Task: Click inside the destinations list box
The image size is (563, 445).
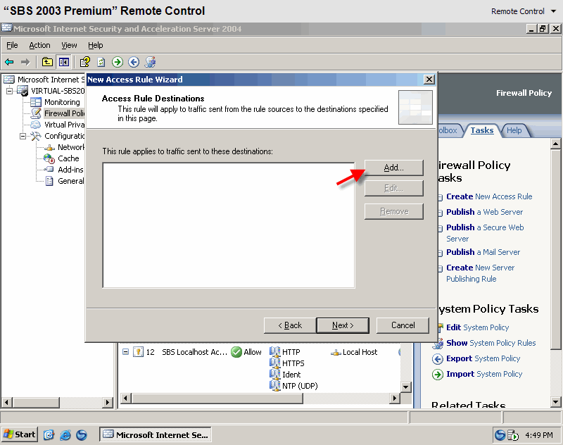Action: 229,225
